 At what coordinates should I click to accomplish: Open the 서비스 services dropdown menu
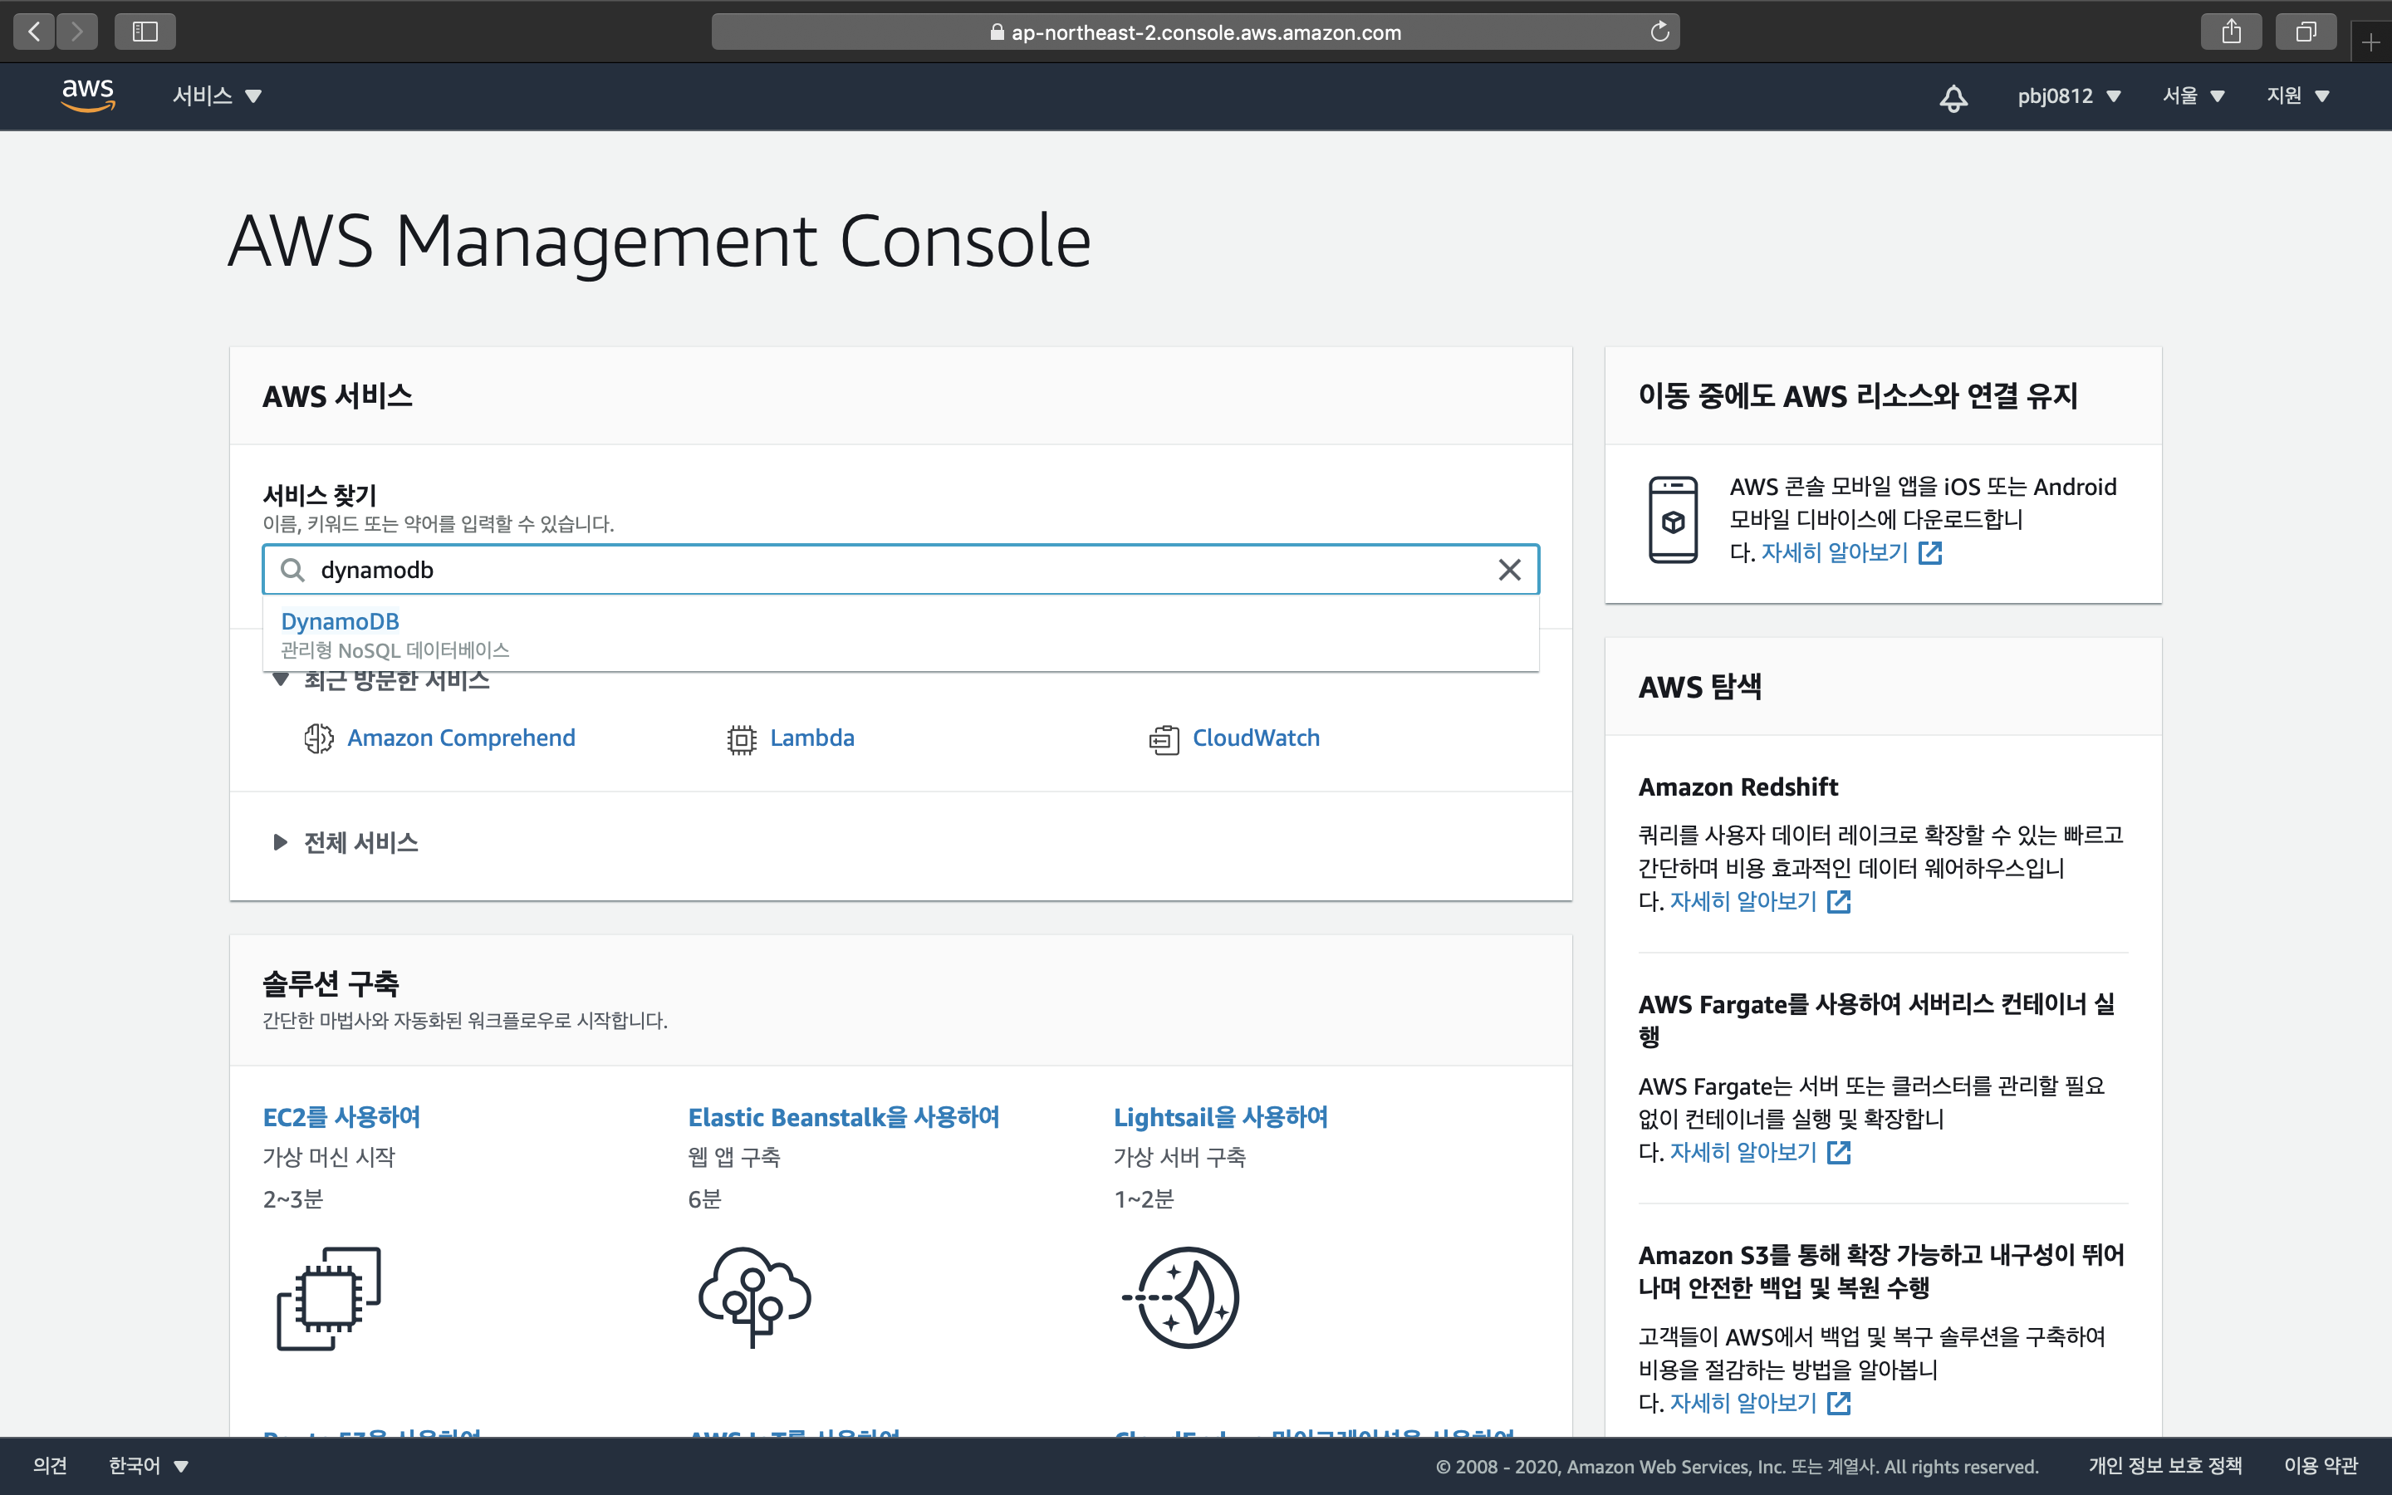click(218, 96)
